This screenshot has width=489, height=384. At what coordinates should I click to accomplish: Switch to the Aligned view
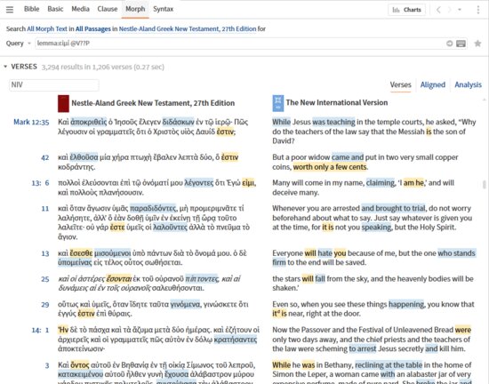(433, 84)
